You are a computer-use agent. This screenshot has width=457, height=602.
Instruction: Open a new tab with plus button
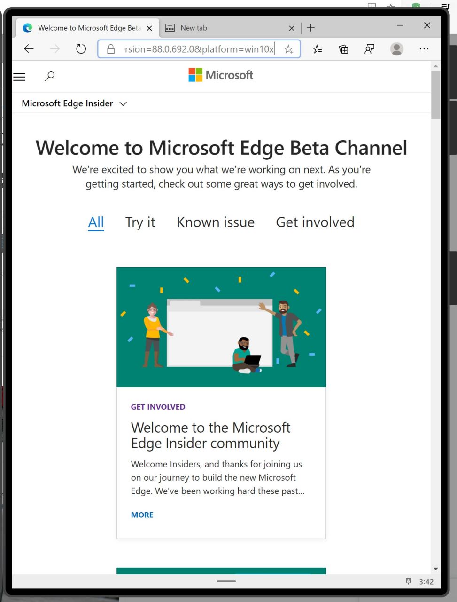tap(311, 28)
